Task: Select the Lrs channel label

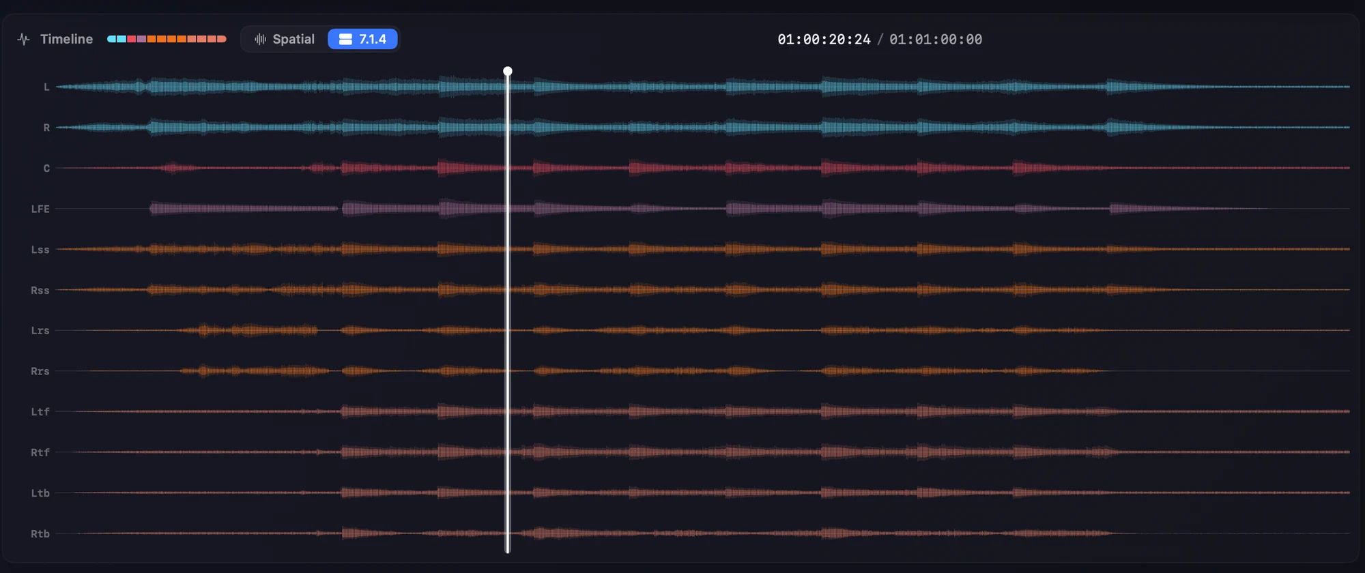Action: click(x=40, y=330)
